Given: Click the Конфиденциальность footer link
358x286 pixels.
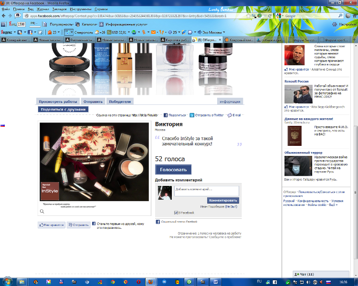Looking at the screenshot, I should click(x=313, y=201).
